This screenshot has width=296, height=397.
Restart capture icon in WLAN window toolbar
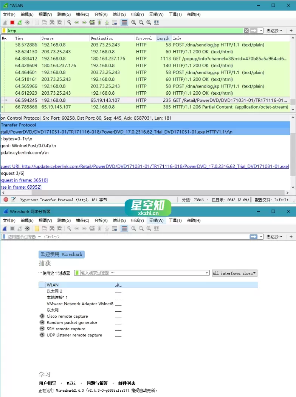[20, 23]
